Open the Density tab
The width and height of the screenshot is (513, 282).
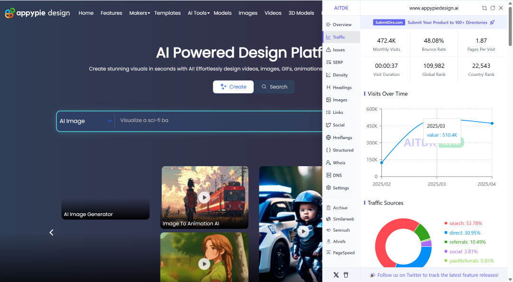point(341,75)
